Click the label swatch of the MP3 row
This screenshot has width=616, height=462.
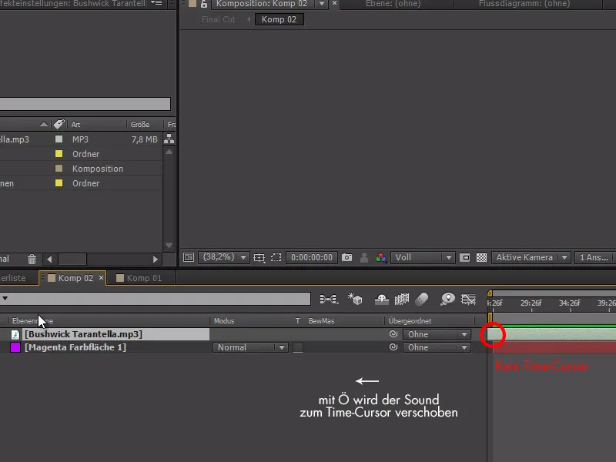point(59,139)
